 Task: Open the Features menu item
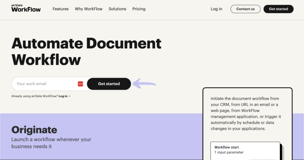click(x=61, y=9)
